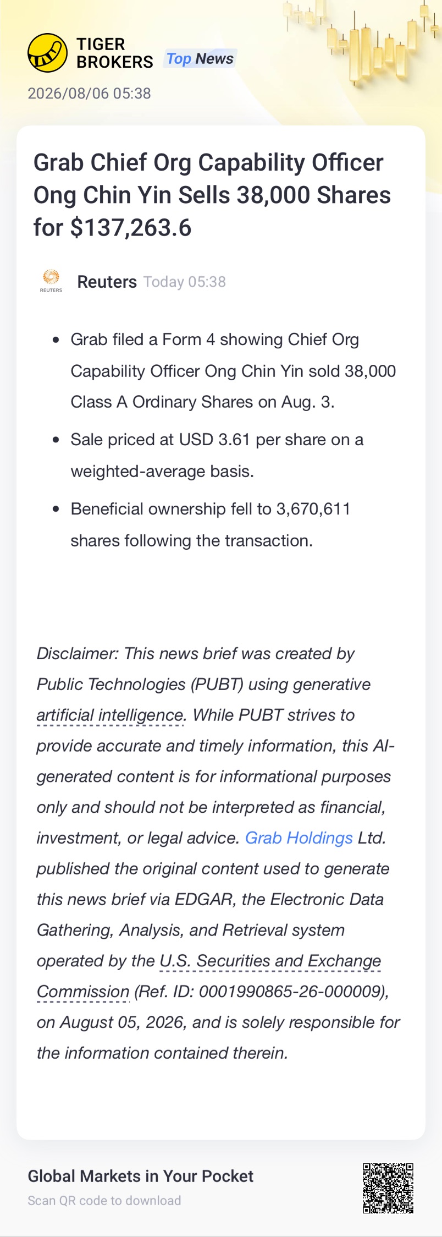Click the Today 05:38 publish time

(x=185, y=282)
